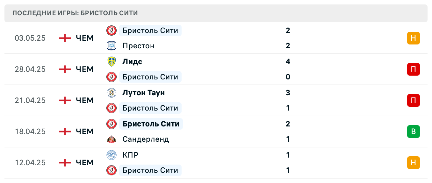Click the red П loss badge for Лидс match
The height and width of the screenshot is (183, 432).
(414, 69)
